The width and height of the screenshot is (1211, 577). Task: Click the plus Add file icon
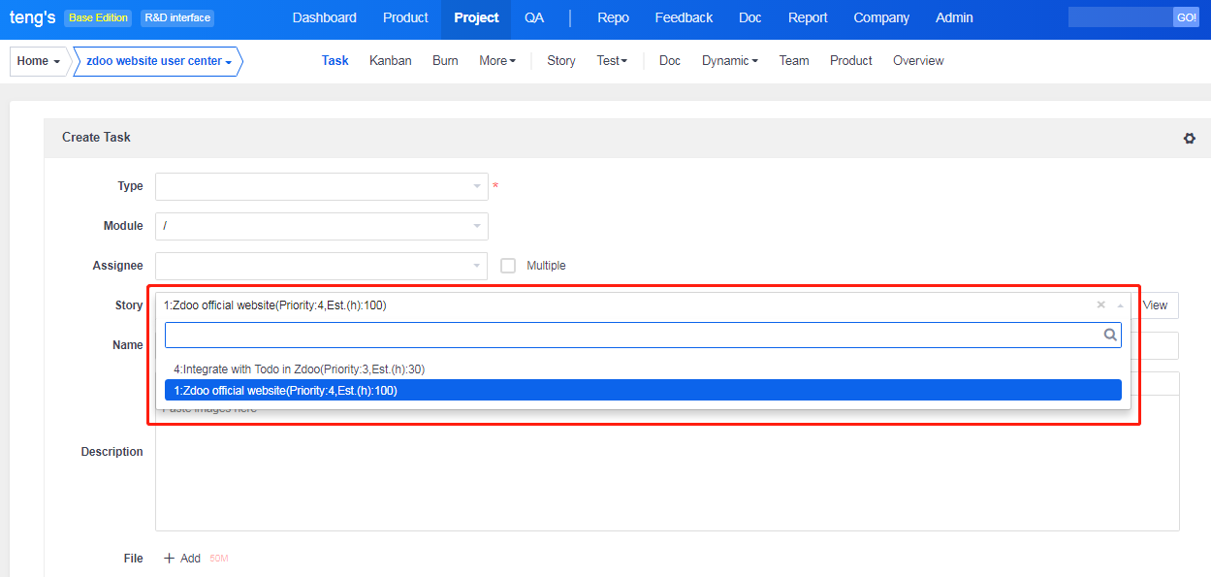click(x=170, y=559)
